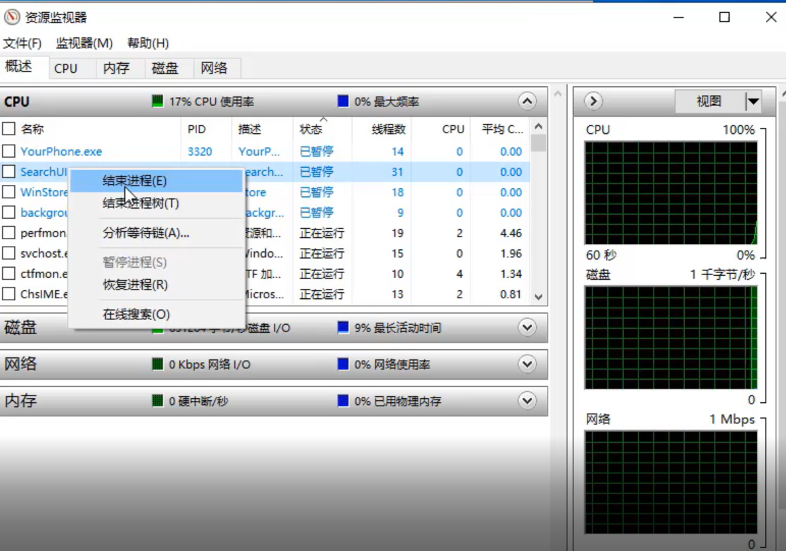Click the blue 网络使用率 legend square
Image resolution: width=786 pixels, height=551 pixels.
(342, 364)
